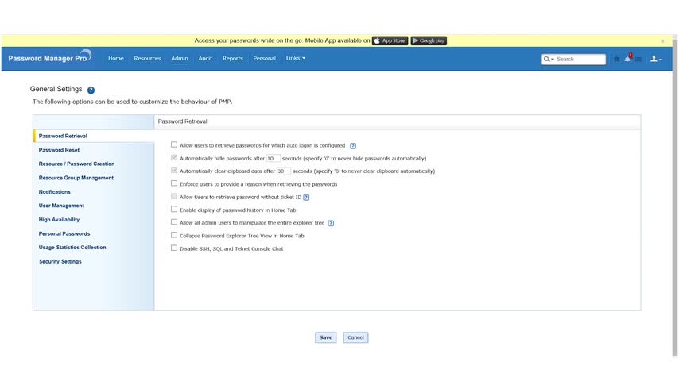Toggle retrieve password without ticket ID checkbox
This screenshot has width=679, height=381.
tap(174, 196)
